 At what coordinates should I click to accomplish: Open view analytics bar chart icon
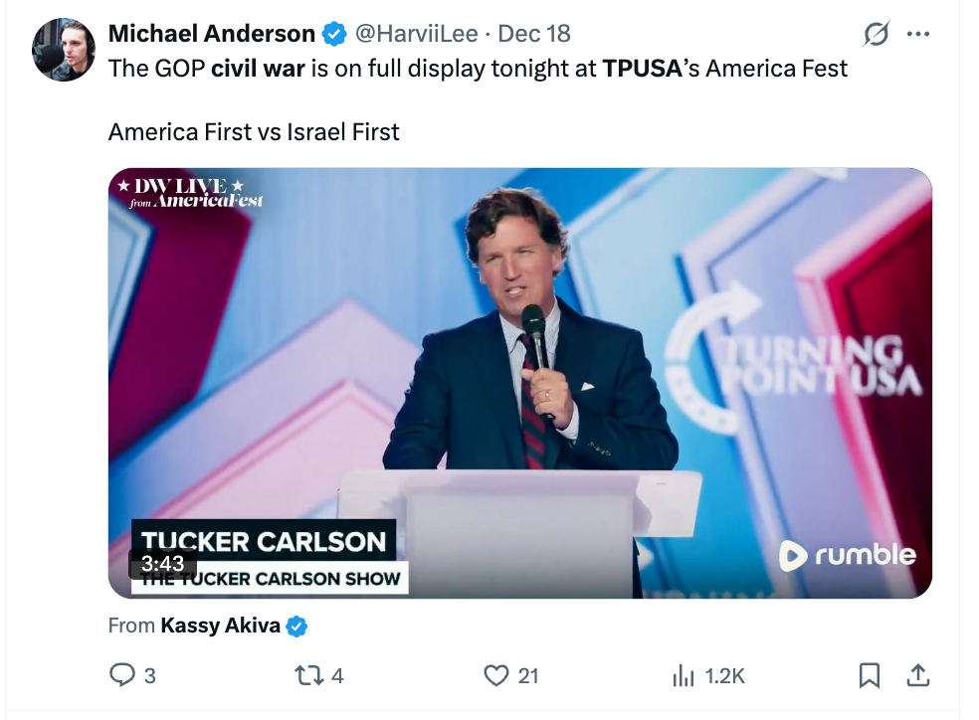tap(684, 676)
